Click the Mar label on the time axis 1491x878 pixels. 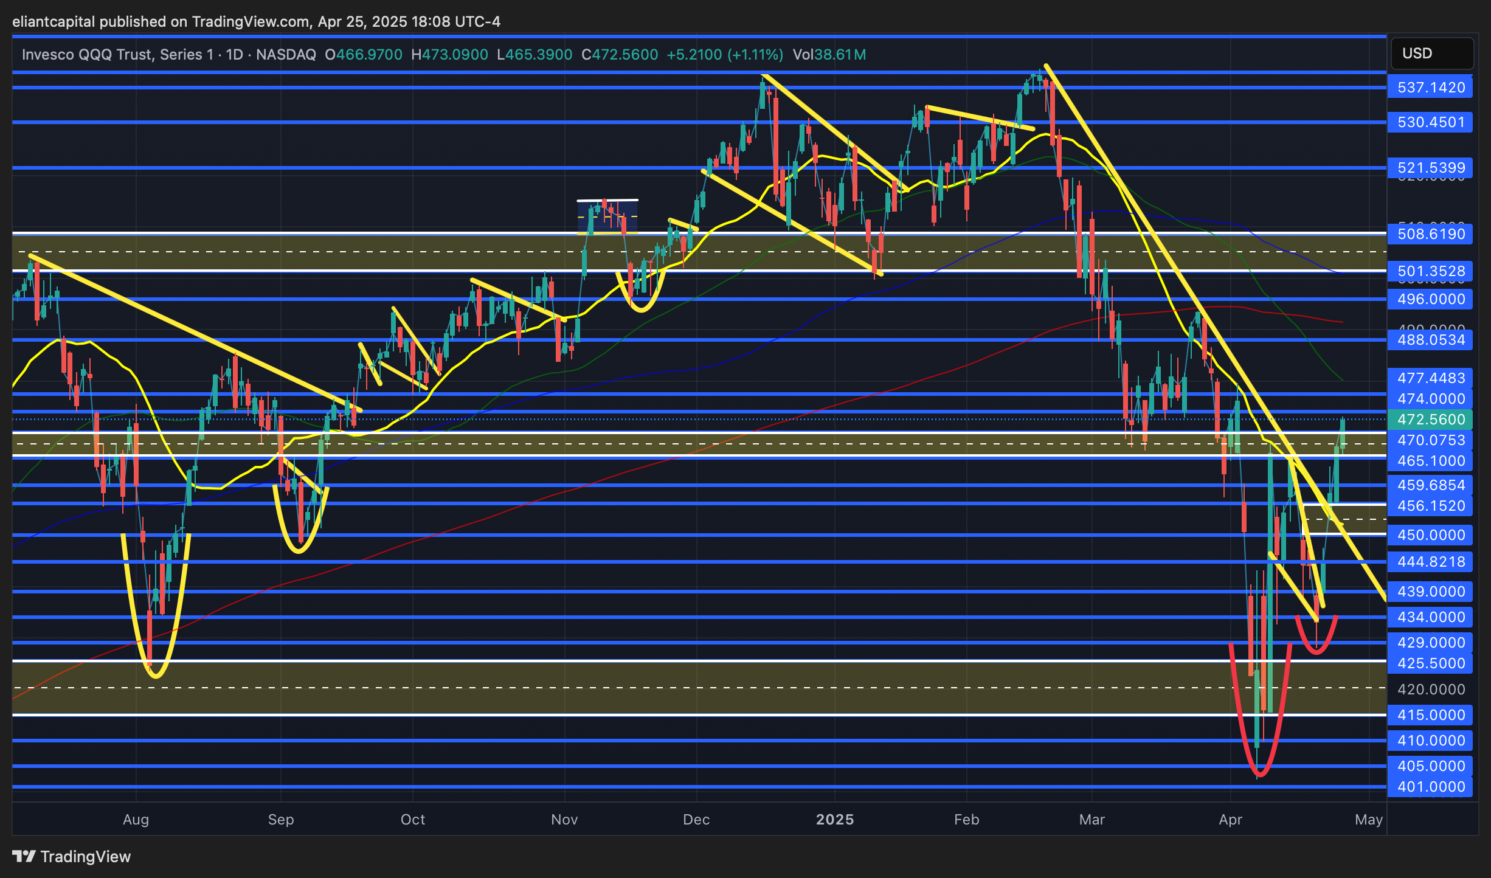pos(1092,820)
